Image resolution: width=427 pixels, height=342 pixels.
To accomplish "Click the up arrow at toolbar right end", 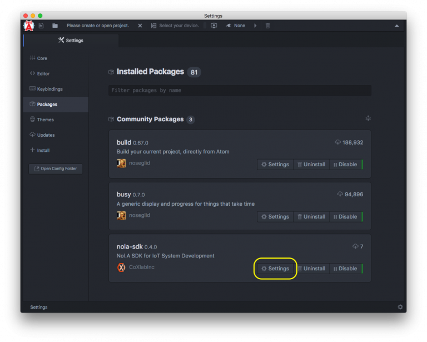I will click(396, 26).
